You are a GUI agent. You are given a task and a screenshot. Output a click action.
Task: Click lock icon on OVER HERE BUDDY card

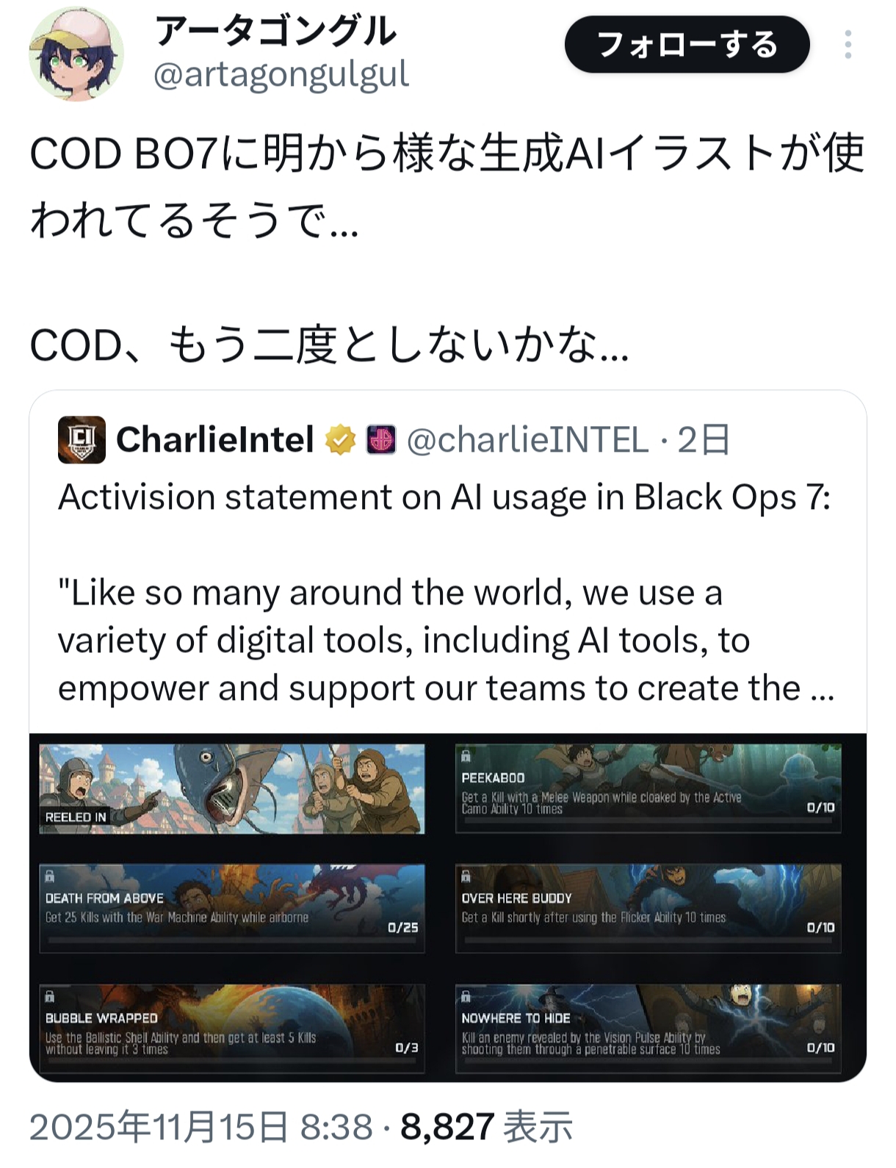(x=466, y=876)
